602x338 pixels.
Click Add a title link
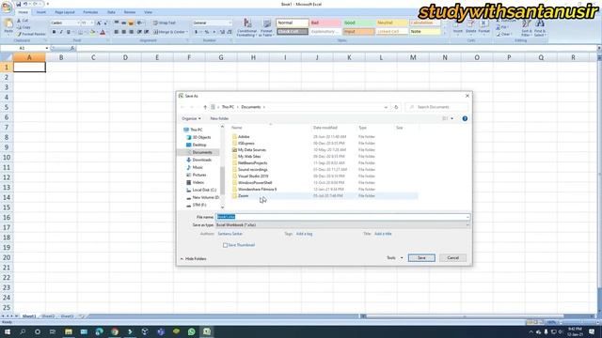[x=383, y=234]
